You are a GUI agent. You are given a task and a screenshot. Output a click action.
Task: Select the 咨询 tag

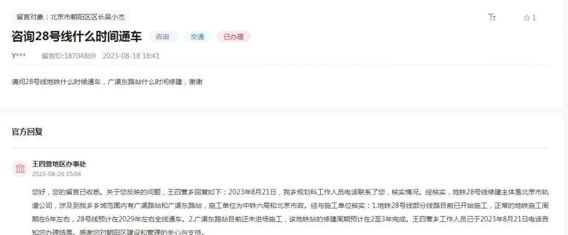point(163,37)
